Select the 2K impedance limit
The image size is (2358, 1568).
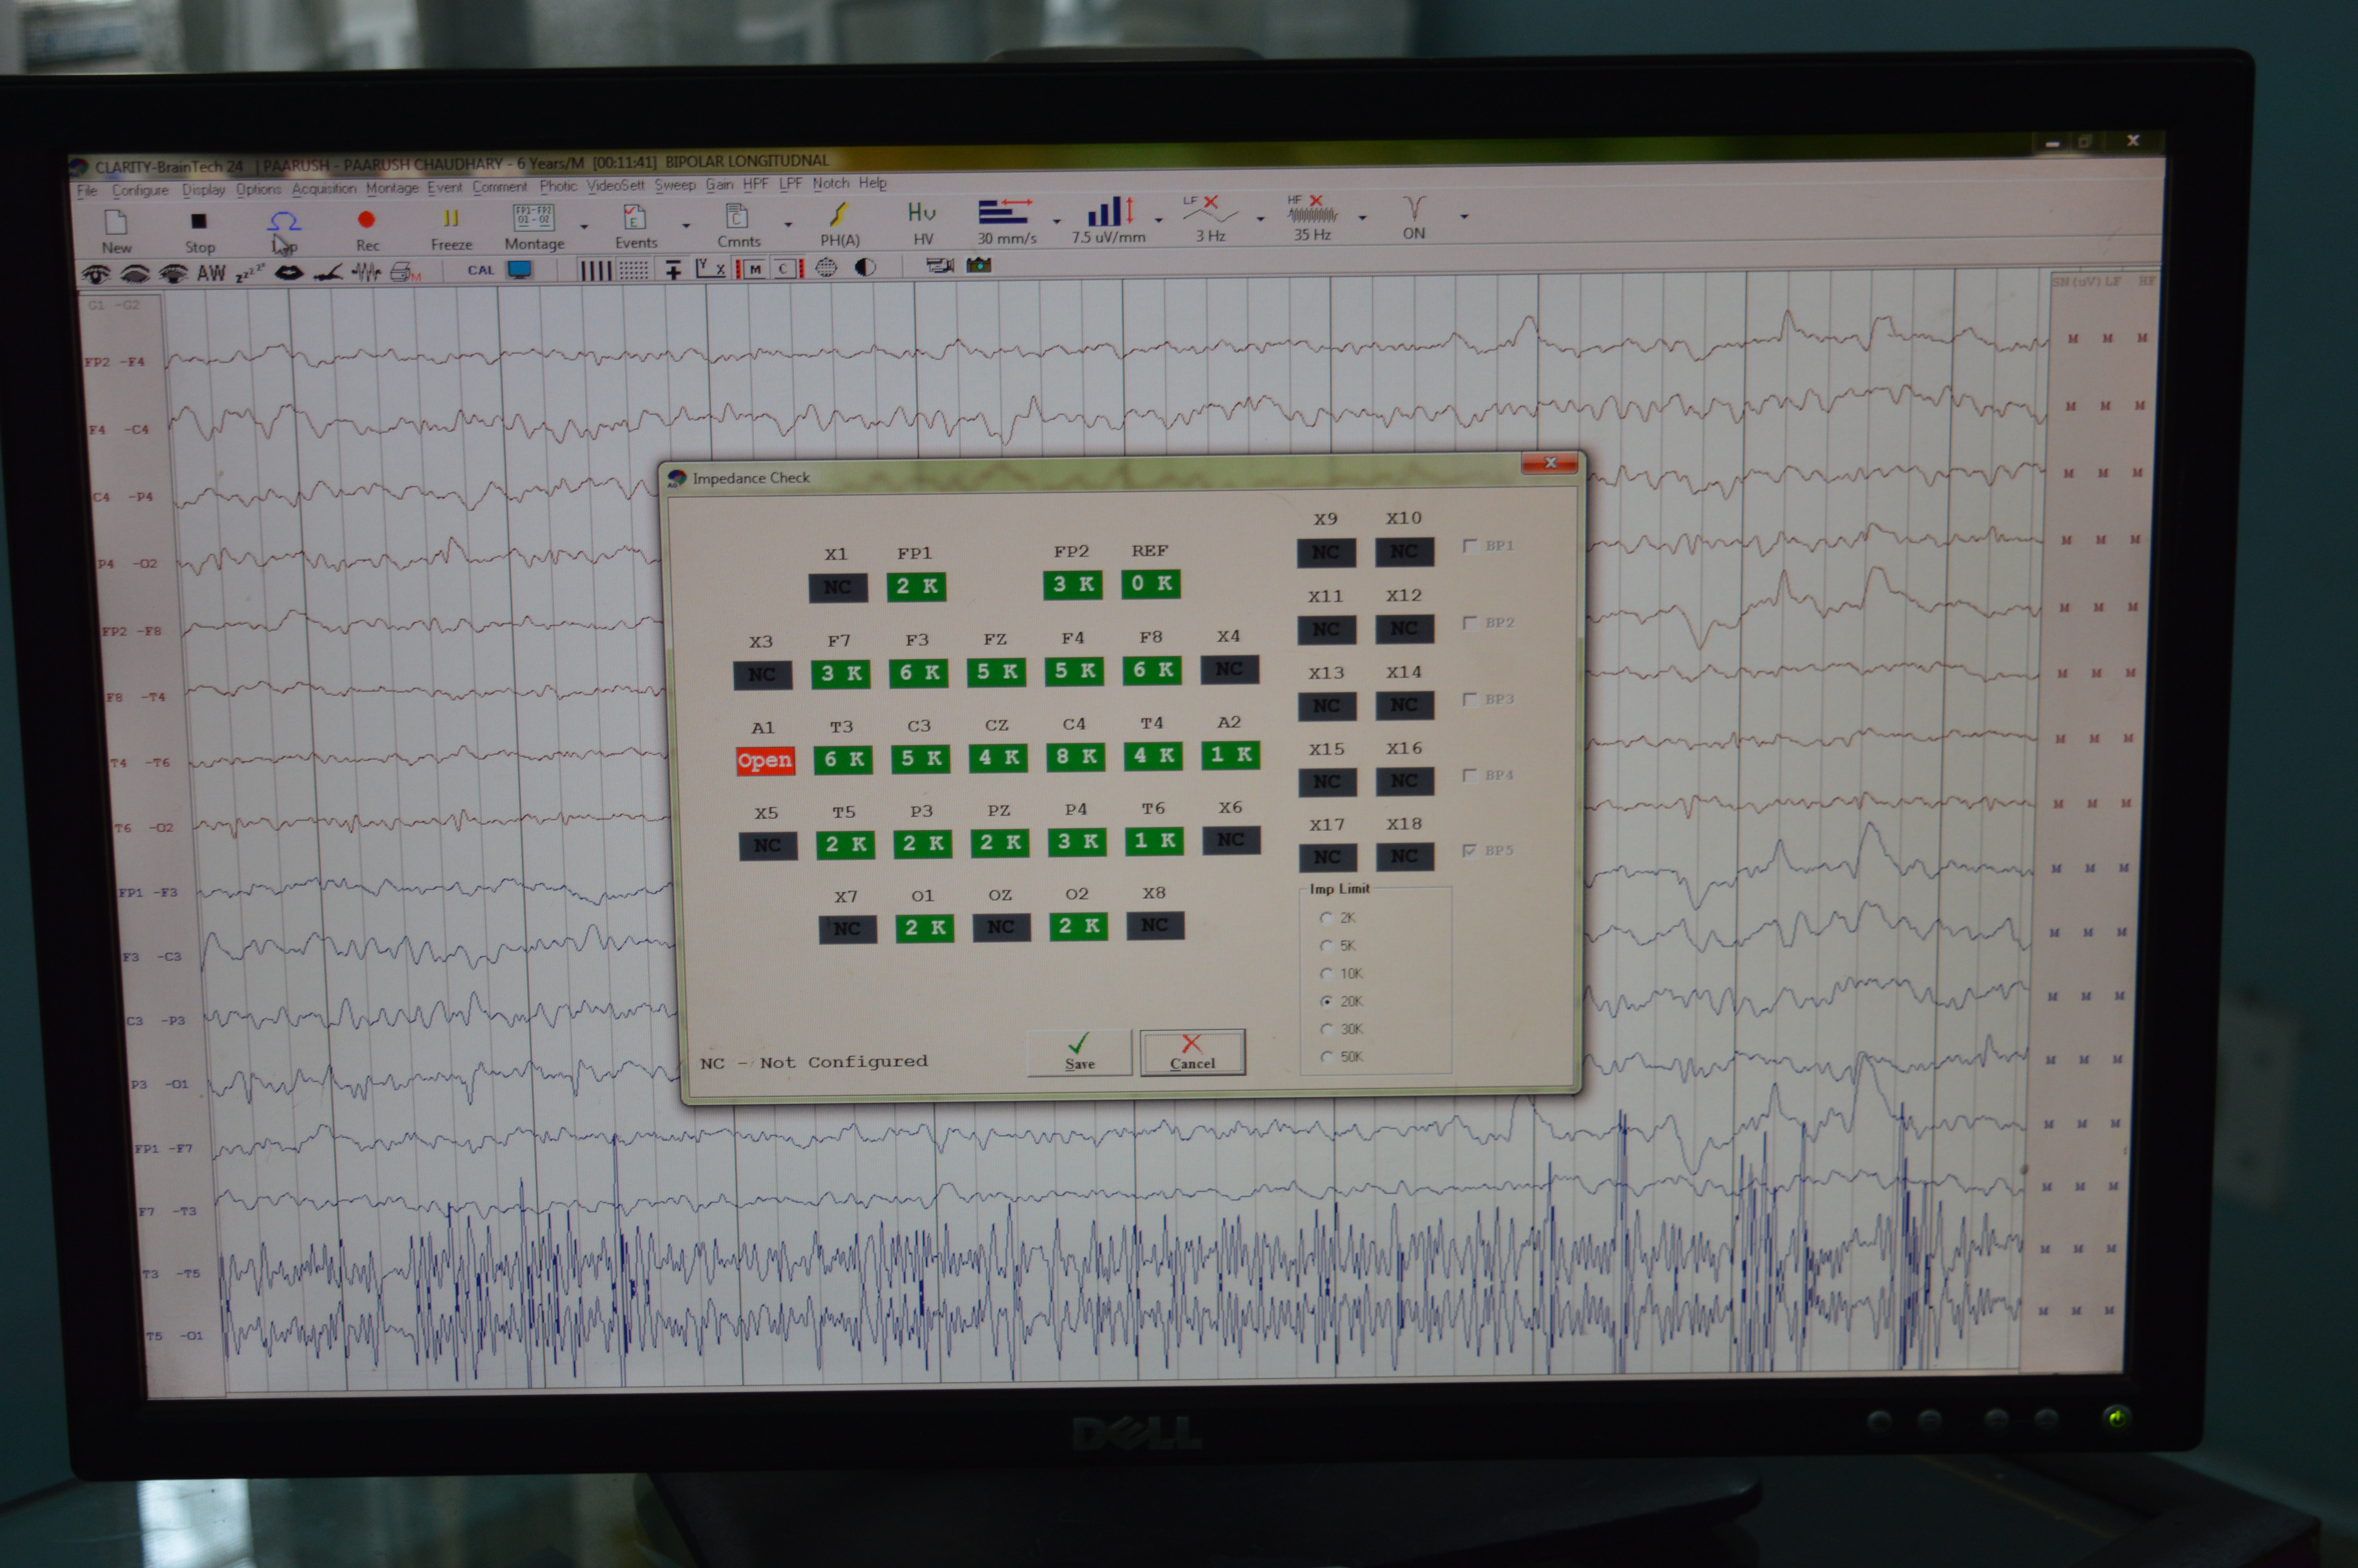tap(1326, 918)
